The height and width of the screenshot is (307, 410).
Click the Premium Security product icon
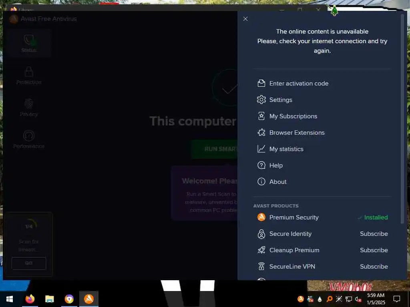pyautogui.click(x=261, y=217)
